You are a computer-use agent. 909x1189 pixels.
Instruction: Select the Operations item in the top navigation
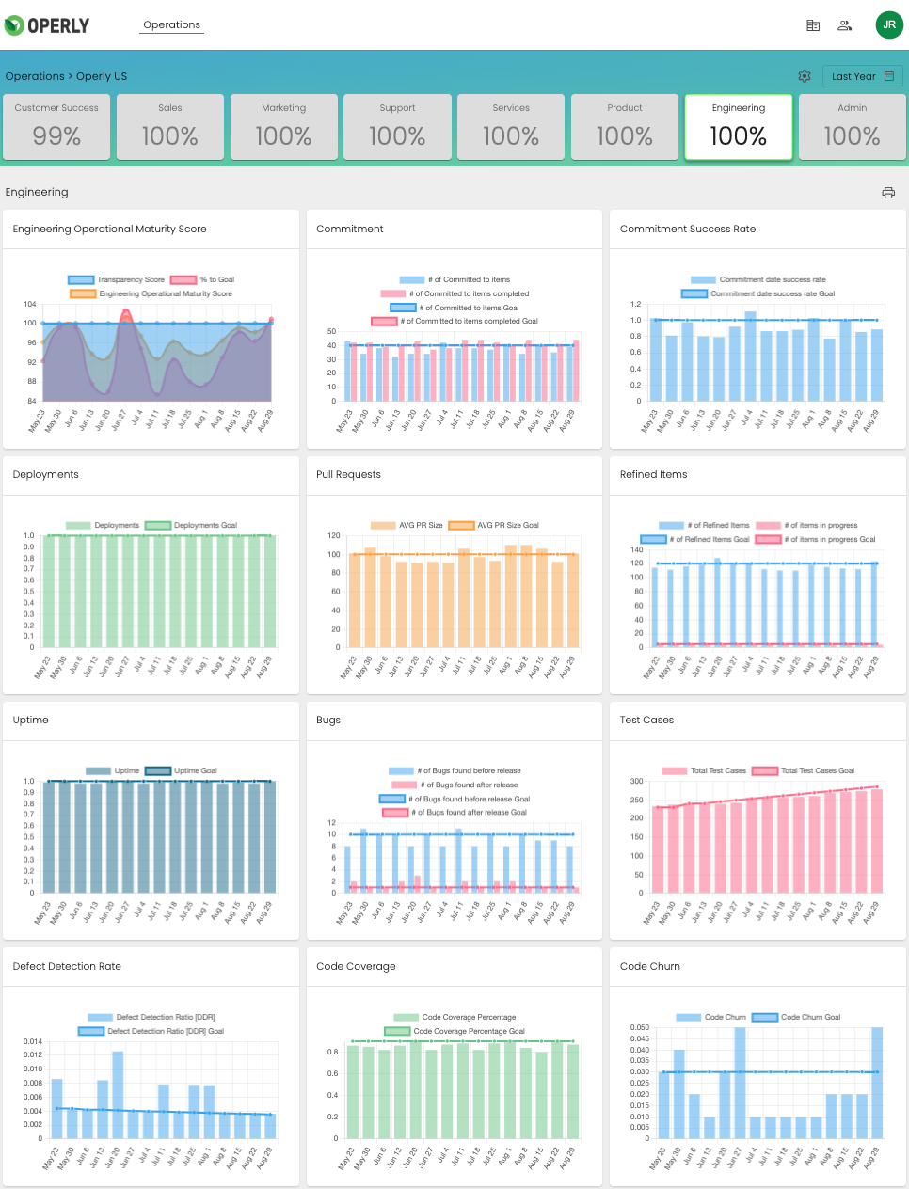click(171, 25)
